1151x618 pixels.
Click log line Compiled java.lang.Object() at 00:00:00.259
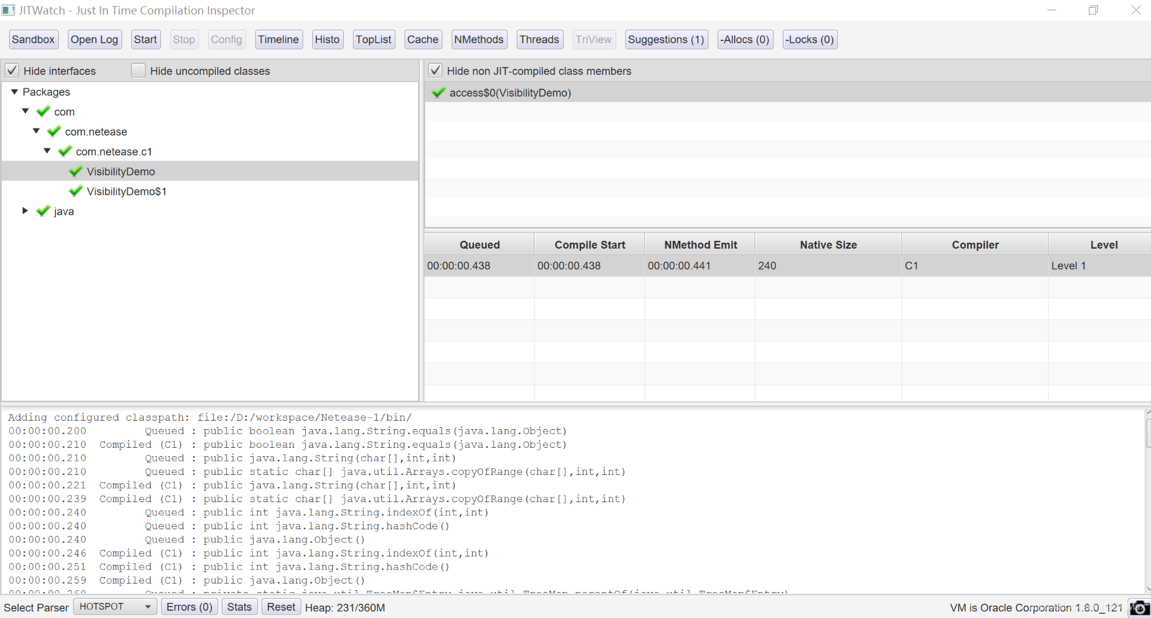186,580
